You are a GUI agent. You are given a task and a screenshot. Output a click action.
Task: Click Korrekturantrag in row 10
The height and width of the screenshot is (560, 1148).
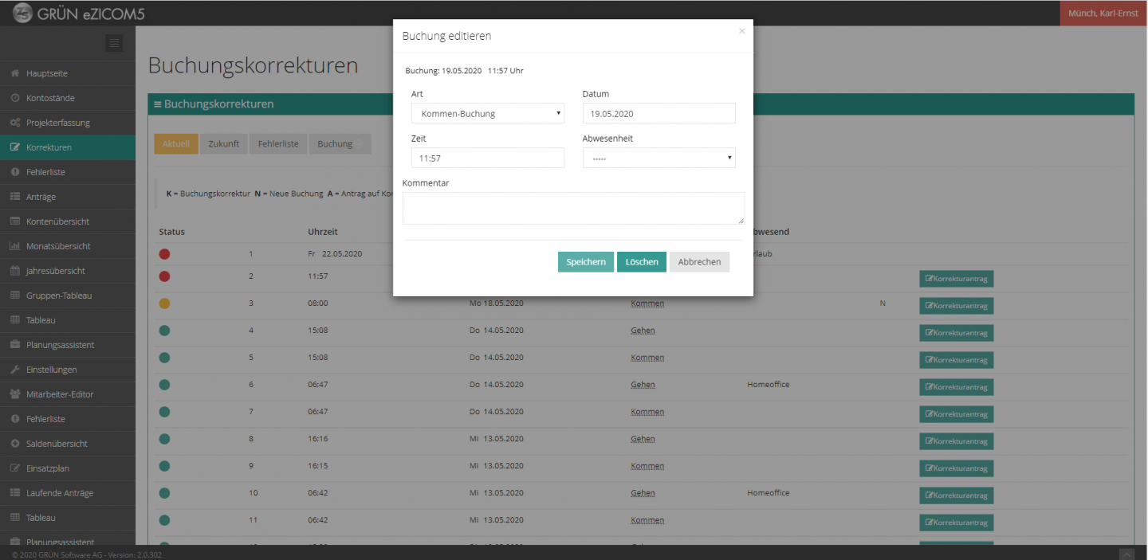956,495
